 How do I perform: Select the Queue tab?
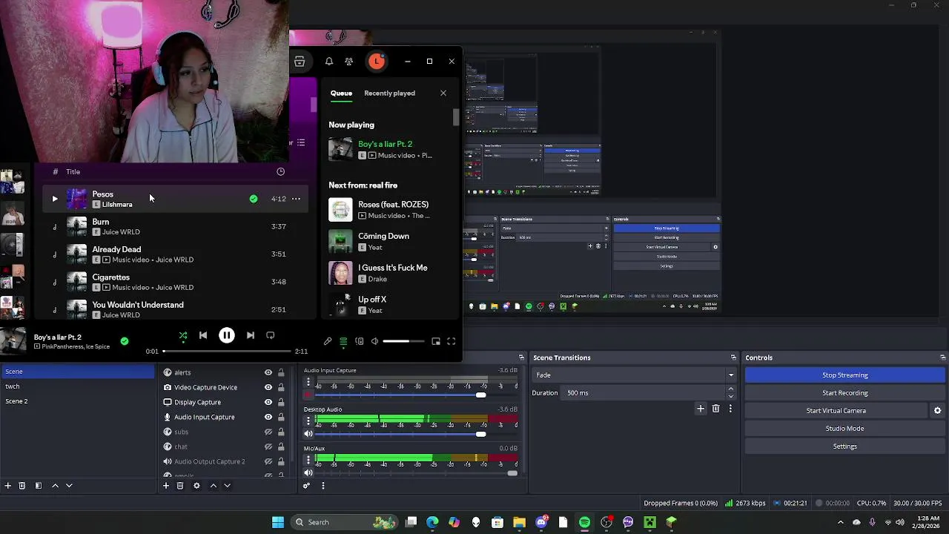341,93
